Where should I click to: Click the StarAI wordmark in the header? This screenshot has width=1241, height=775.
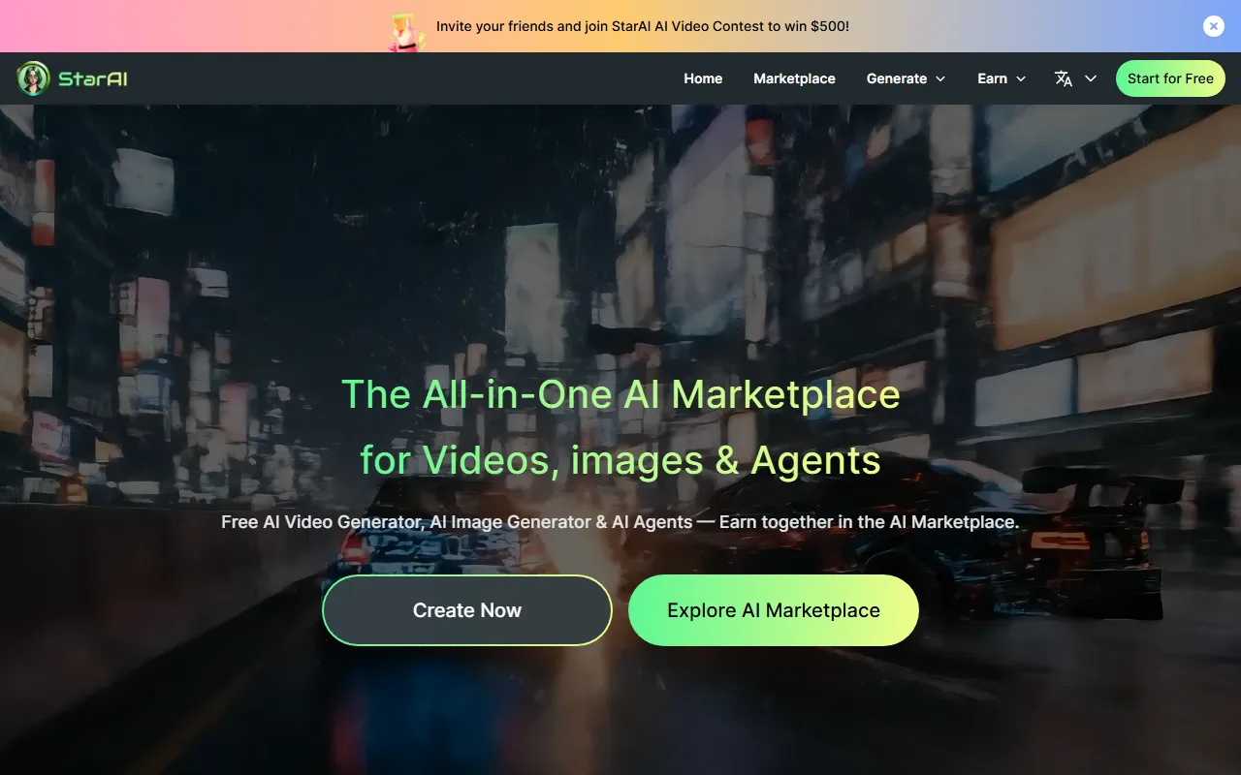(x=93, y=78)
